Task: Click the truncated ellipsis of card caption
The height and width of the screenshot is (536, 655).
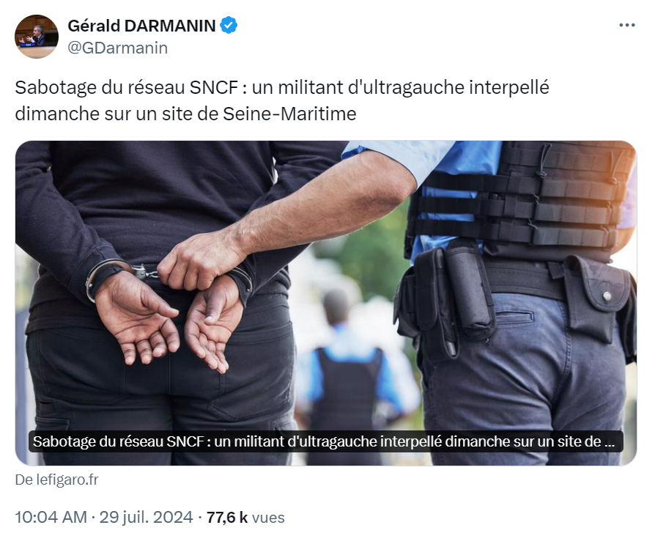Action: click(610, 442)
